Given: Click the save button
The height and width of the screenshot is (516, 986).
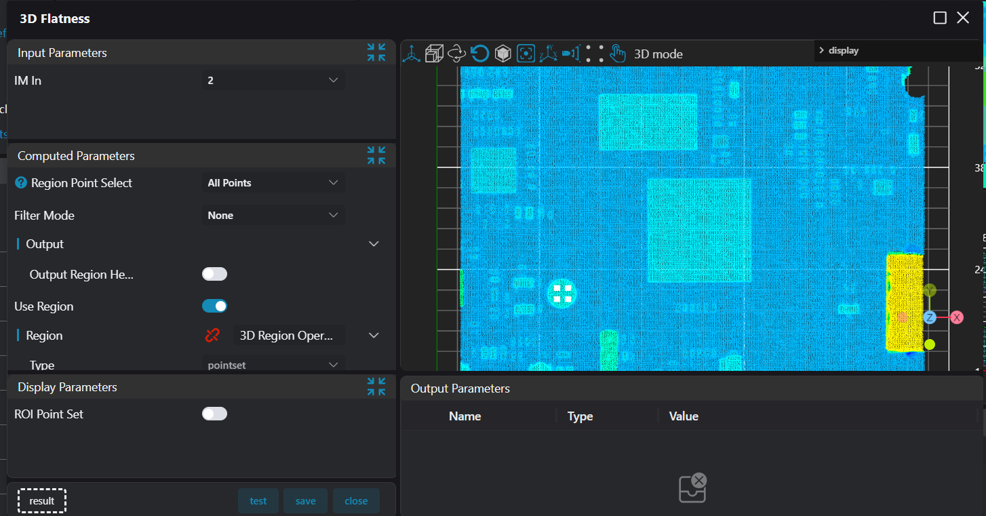Looking at the screenshot, I should point(305,501).
